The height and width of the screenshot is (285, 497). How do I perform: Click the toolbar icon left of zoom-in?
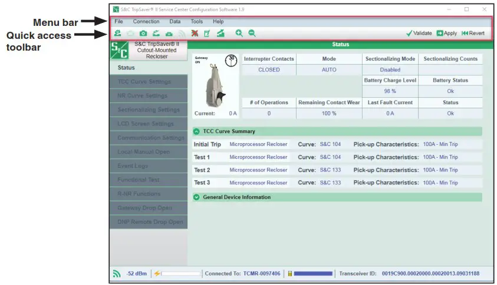[x=220, y=33]
